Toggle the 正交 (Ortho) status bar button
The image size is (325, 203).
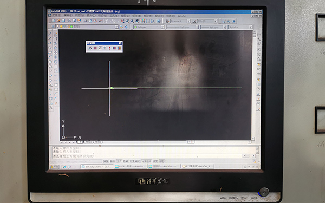[x=119, y=161]
